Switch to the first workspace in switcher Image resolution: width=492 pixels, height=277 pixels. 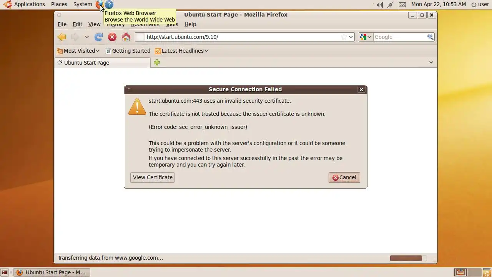click(460, 272)
